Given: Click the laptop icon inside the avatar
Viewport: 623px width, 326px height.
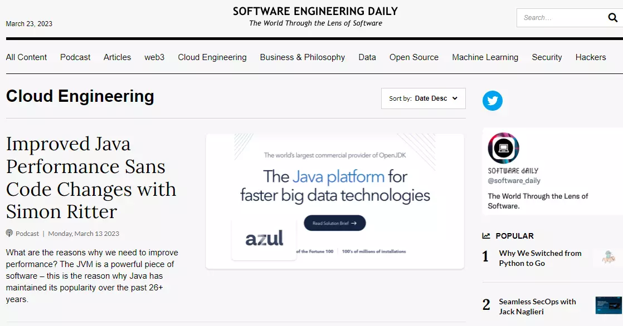Looking at the screenshot, I should (502, 148).
